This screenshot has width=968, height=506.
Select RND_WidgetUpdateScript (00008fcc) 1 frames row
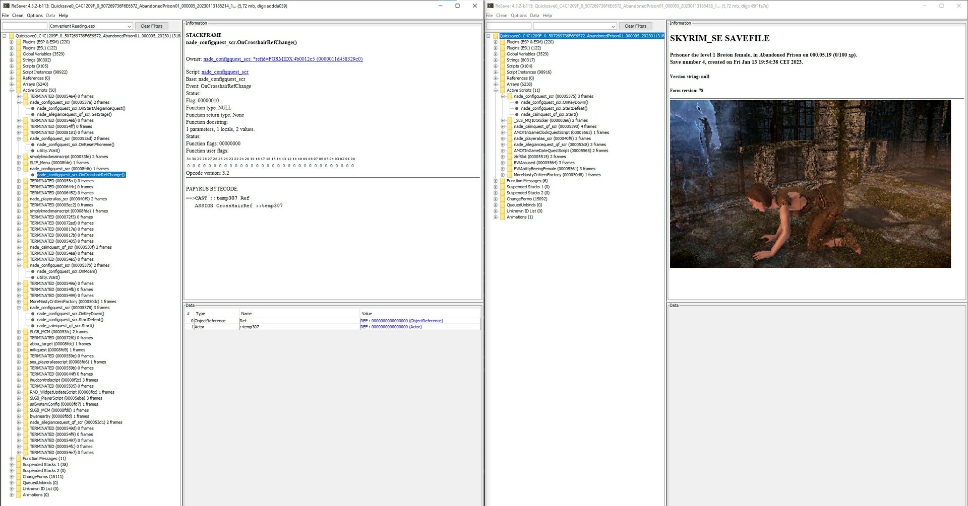[72, 392]
